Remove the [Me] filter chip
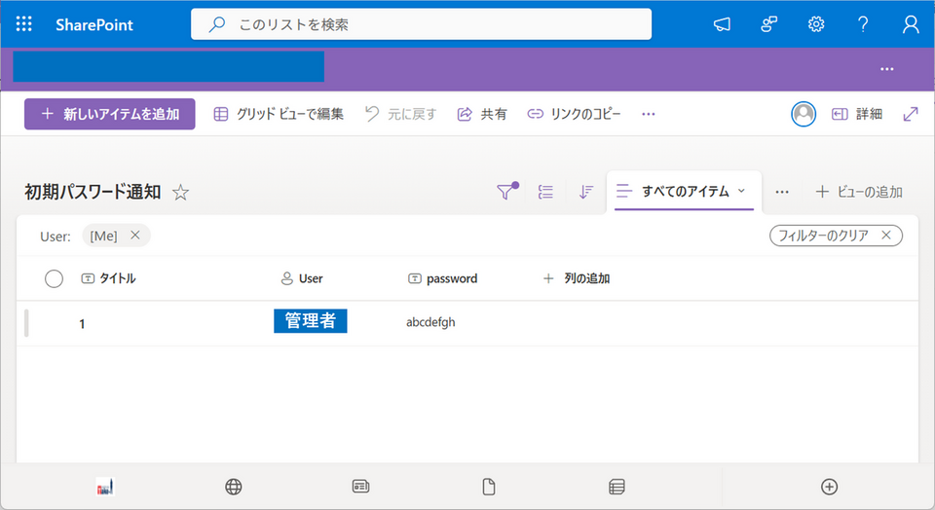The width and height of the screenshot is (935, 510). pyautogui.click(x=135, y=235)
